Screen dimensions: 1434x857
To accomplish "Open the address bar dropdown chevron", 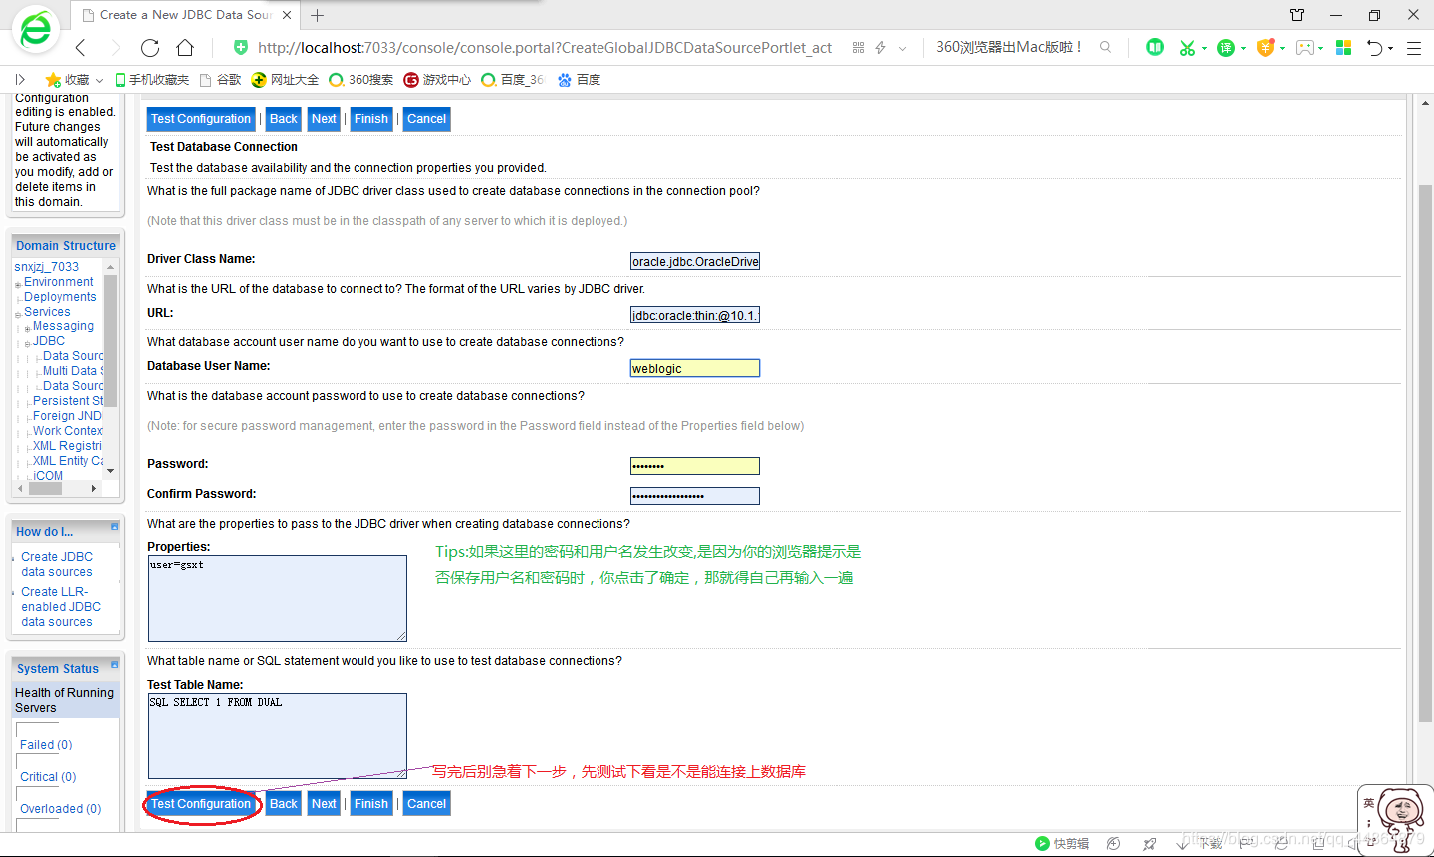I will (x=902, y=47).
